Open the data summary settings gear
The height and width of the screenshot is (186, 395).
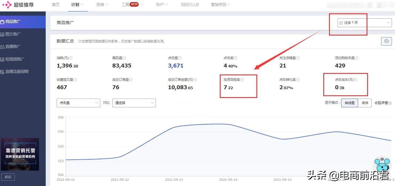[386, 41]
